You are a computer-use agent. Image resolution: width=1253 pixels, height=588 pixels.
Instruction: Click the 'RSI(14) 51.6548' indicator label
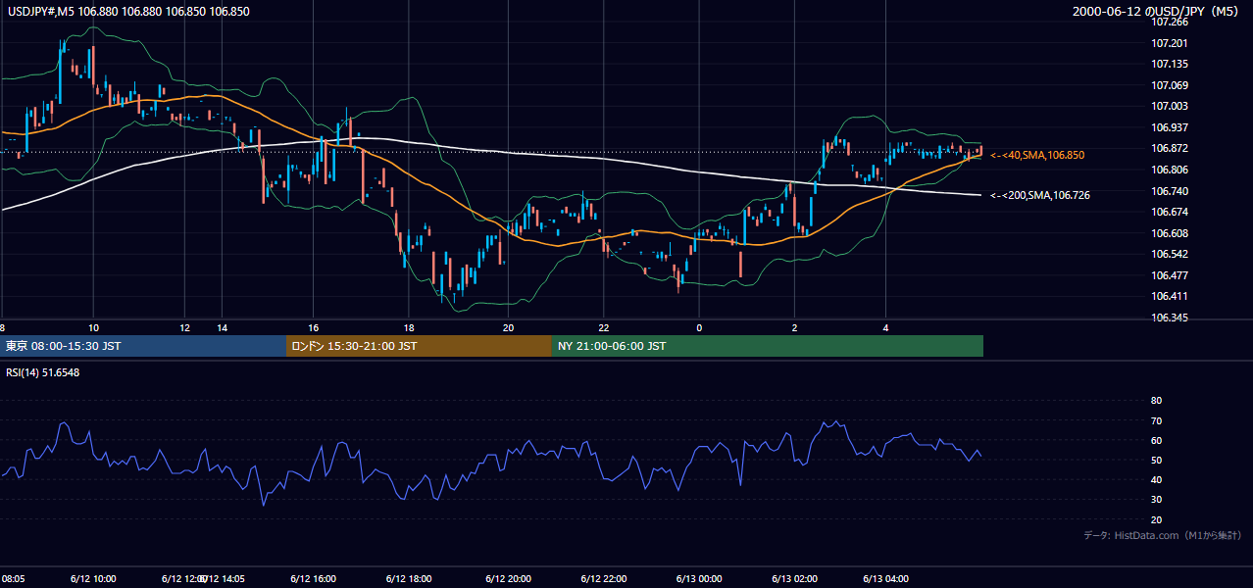point(43,372)
